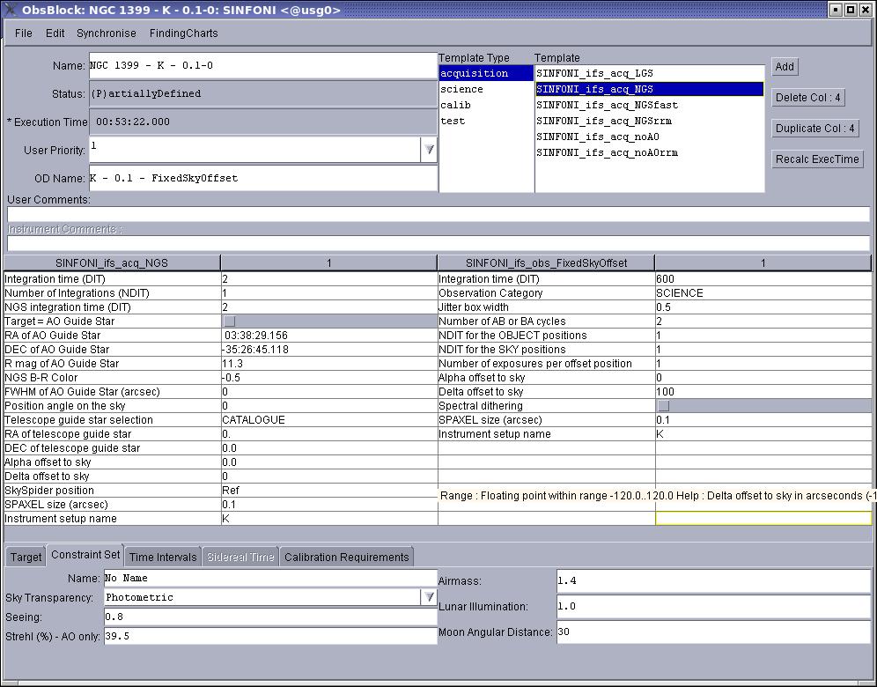Click Duplicate Col : 4 button
The image size is (877, 687).
[814, 128]
